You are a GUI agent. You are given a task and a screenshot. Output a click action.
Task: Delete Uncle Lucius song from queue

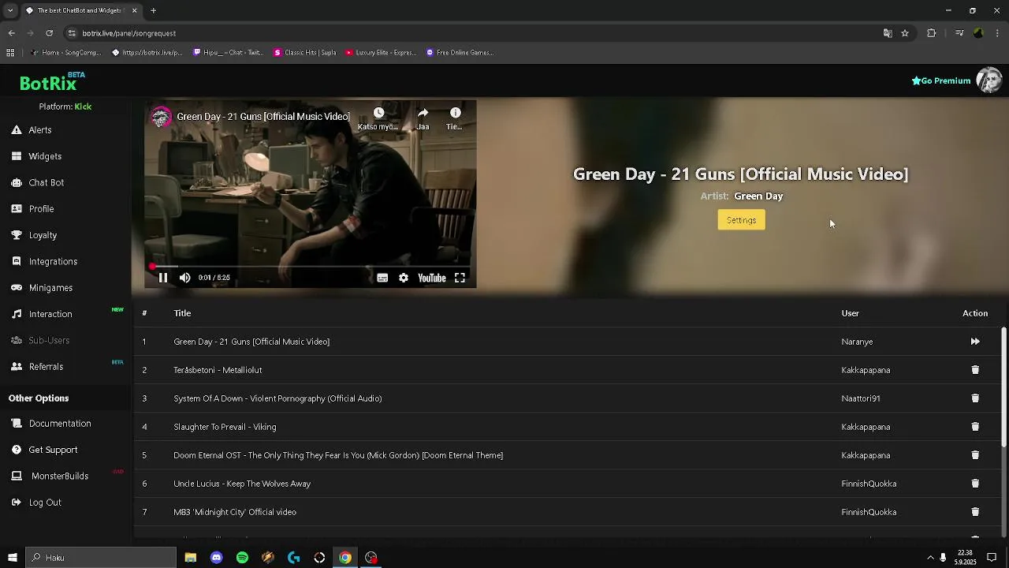975,484
